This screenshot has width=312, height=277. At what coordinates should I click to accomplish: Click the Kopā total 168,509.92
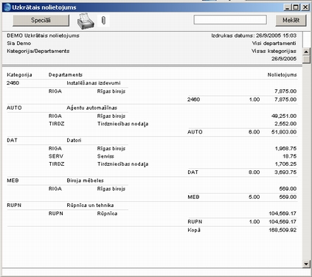pyautogui.click(x=282, y=230)
